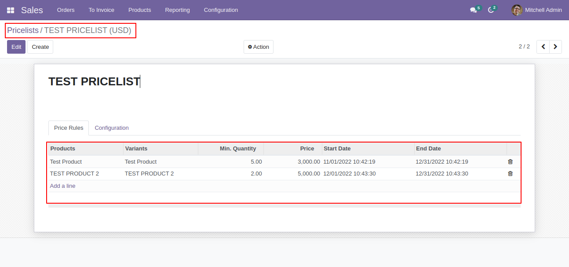Image resolution: width=569 pixels, height=267 pixels.
Task: Select 'Test Product' in Products column
Action: coord(66,161)
